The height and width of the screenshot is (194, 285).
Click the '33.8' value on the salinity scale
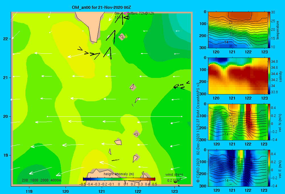coord(274,92)
